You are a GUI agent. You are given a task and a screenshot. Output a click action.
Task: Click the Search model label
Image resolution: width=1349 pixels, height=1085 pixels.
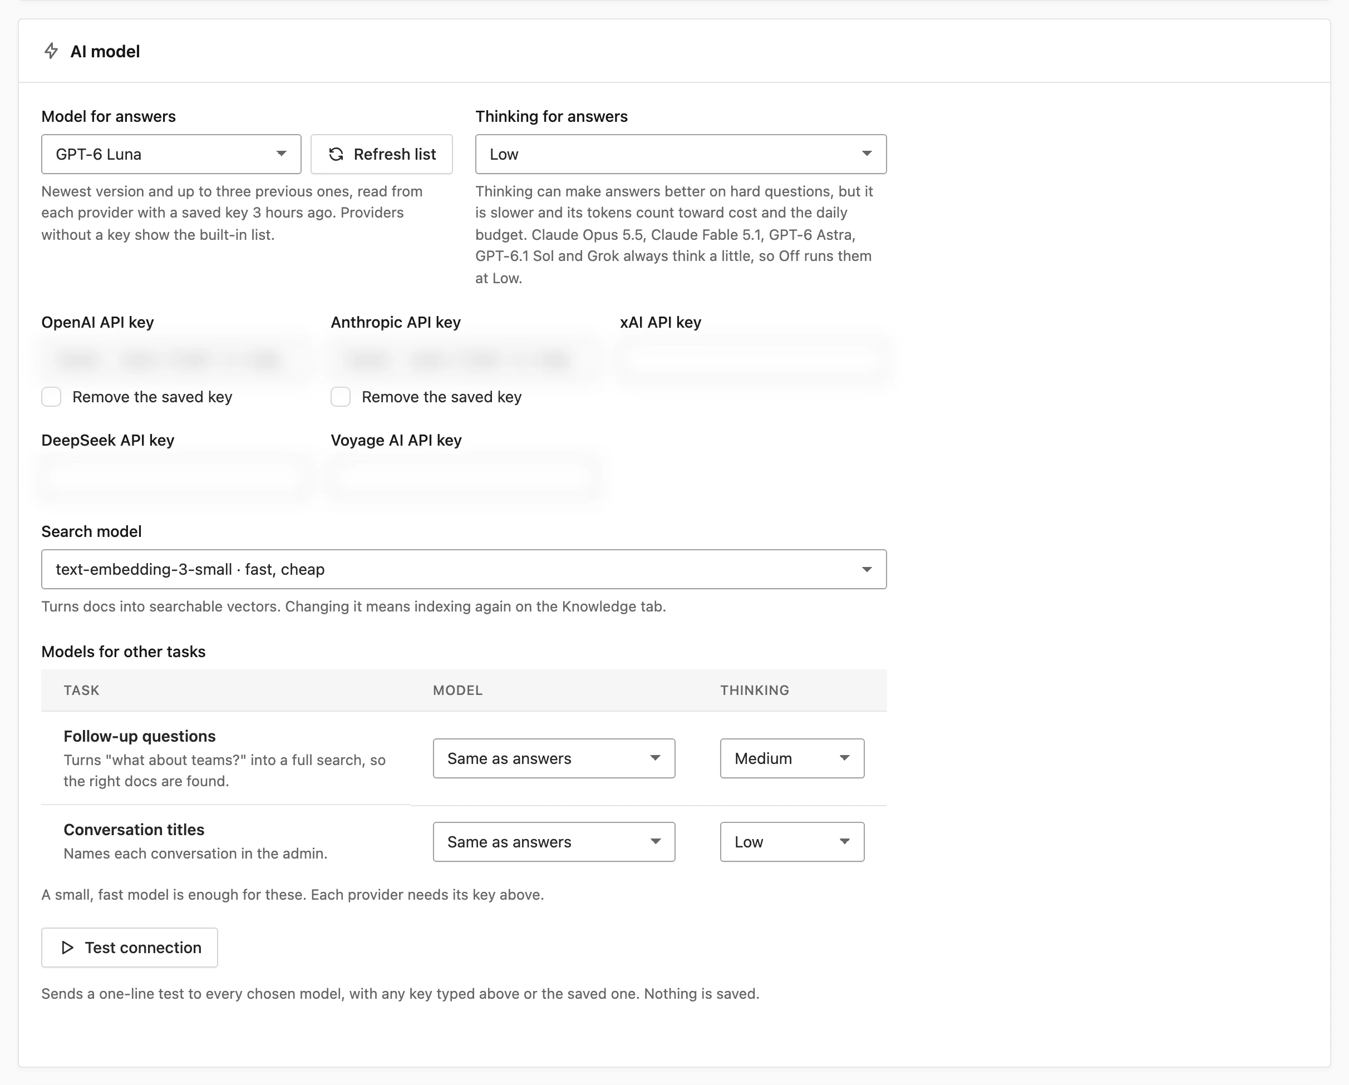91,531
